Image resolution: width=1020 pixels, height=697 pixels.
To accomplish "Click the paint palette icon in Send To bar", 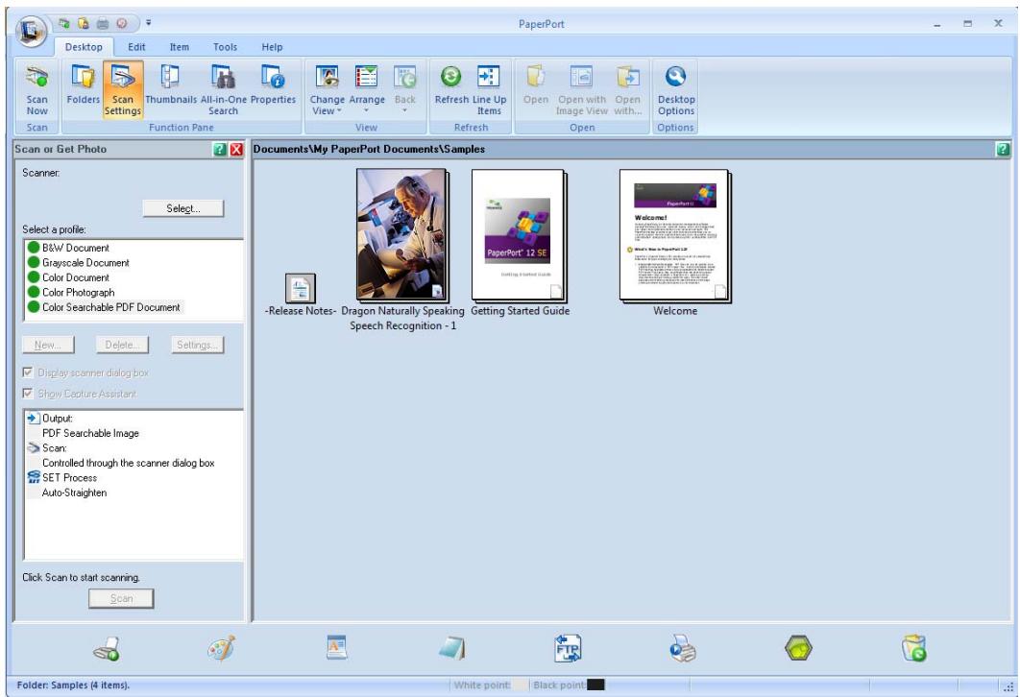I will click(x=221, y=649).
